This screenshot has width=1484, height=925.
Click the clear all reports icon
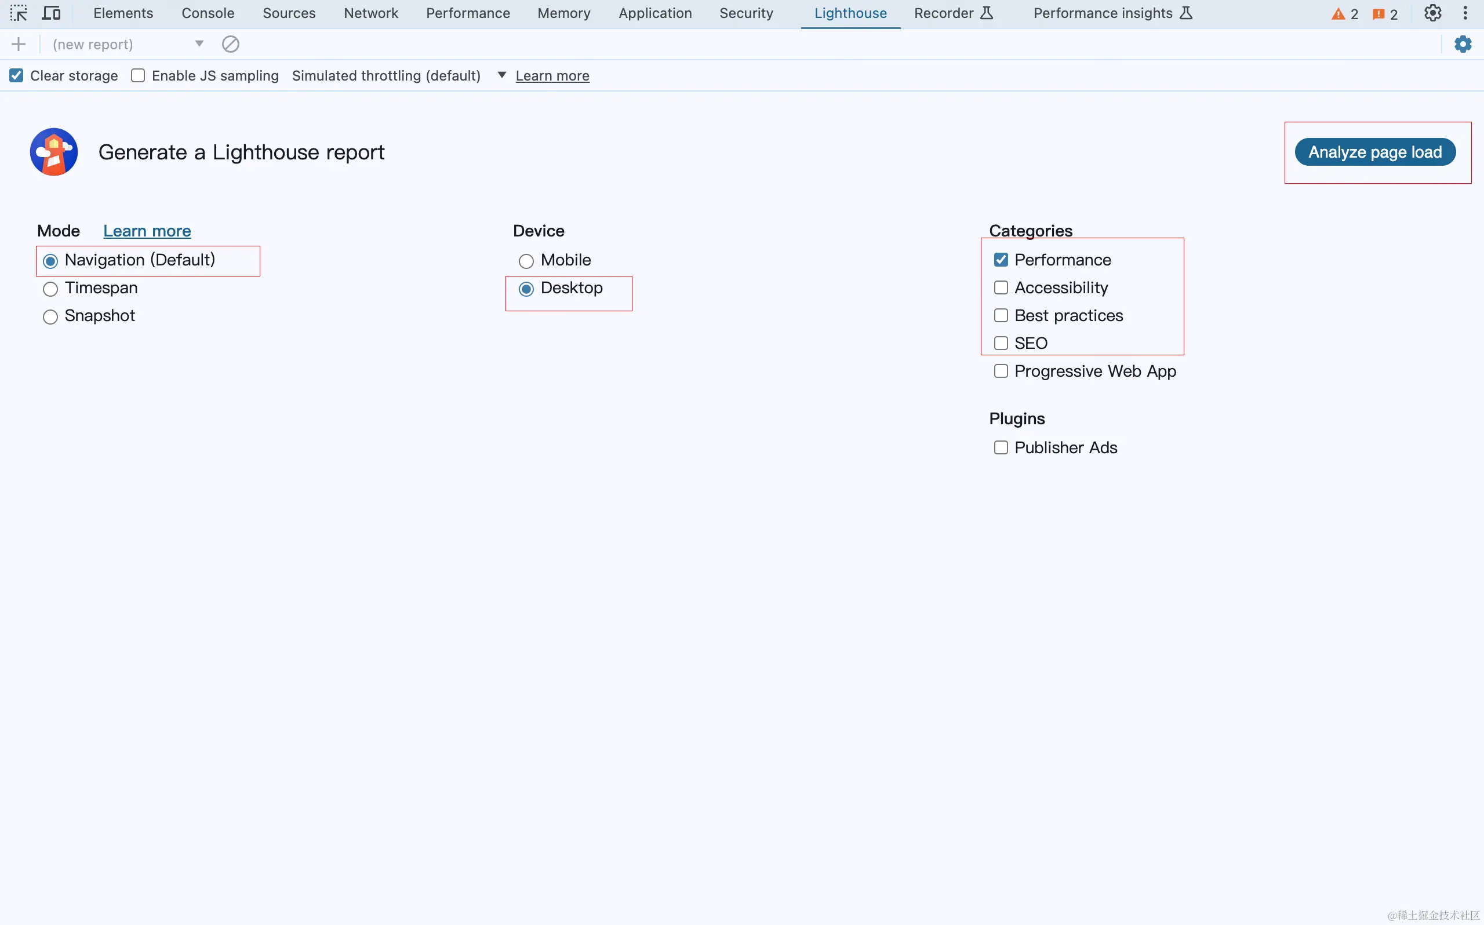231,44
